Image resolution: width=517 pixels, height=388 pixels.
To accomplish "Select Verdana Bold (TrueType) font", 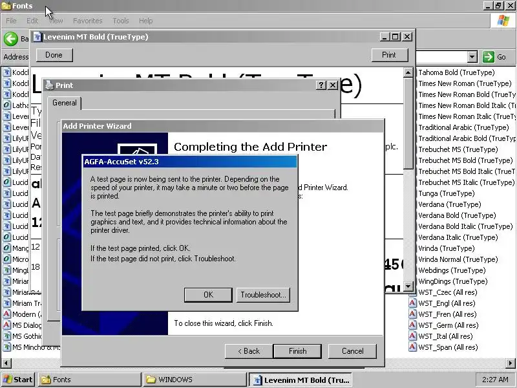I will [457, 215].
